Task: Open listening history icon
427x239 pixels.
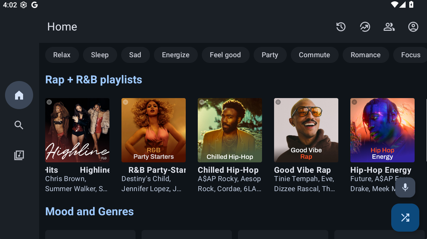Action: pyautogui.click(x=341, y=27)
